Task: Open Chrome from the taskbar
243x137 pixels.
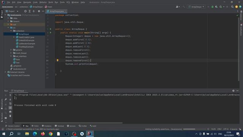Action: coord(50,134)
